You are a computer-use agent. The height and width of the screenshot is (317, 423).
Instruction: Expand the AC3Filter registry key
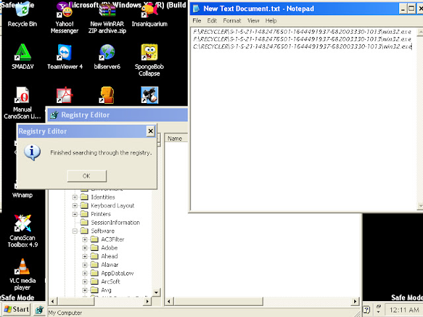[x=85, y=239]
